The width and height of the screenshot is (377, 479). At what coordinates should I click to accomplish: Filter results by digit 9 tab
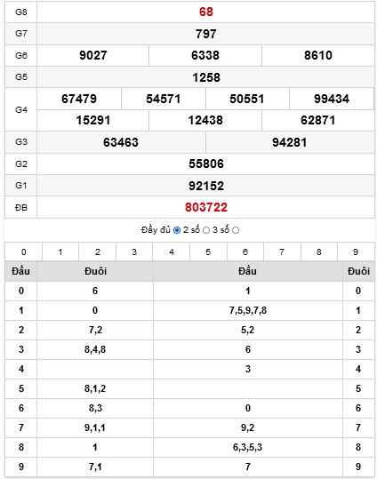[356, 252]
